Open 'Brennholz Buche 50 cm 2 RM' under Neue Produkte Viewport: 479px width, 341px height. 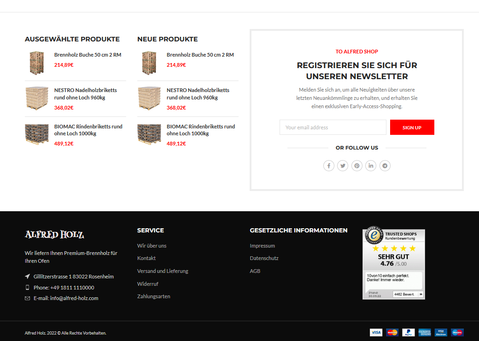click(x=200, y=55)
